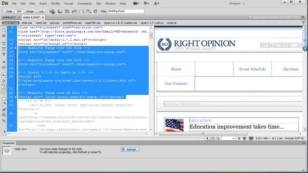The height and width of the screenshot is (173, 308).
Task: Click the Balance Braces icon
Action: coord(4,67)
